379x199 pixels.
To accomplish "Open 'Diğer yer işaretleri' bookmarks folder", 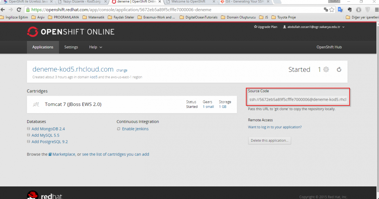I will 362,17.
